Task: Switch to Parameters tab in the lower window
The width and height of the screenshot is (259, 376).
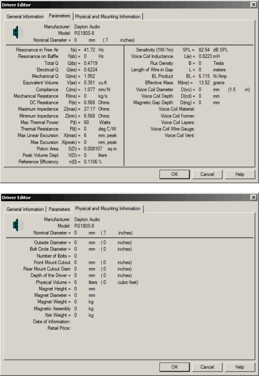Action: point(59,209)
